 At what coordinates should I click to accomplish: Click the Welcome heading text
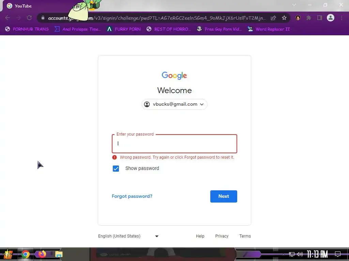(174, 90)
